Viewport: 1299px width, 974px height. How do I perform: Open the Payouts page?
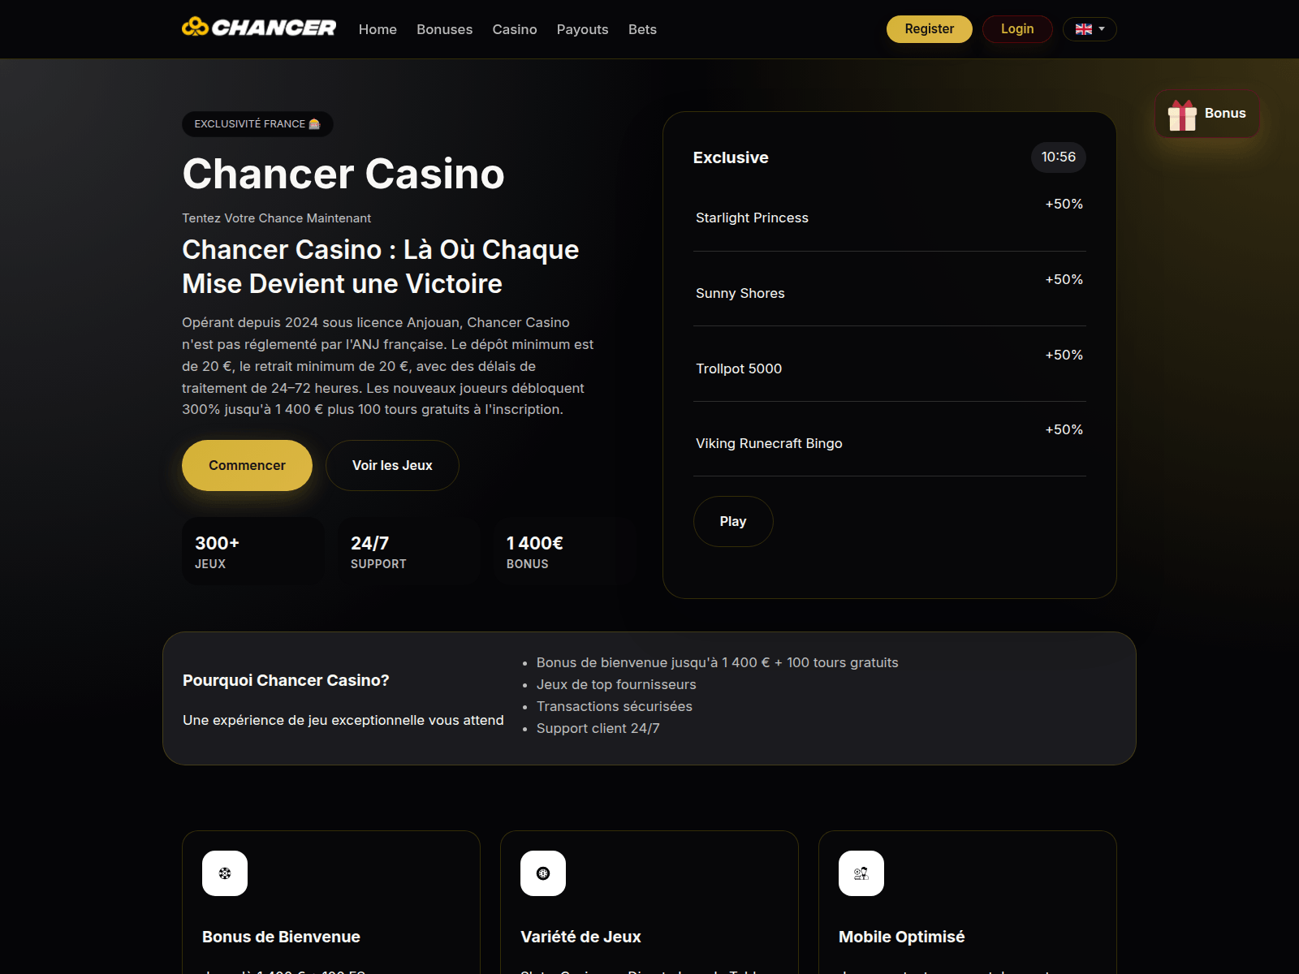pyautogui.click(x=582, y=29)
